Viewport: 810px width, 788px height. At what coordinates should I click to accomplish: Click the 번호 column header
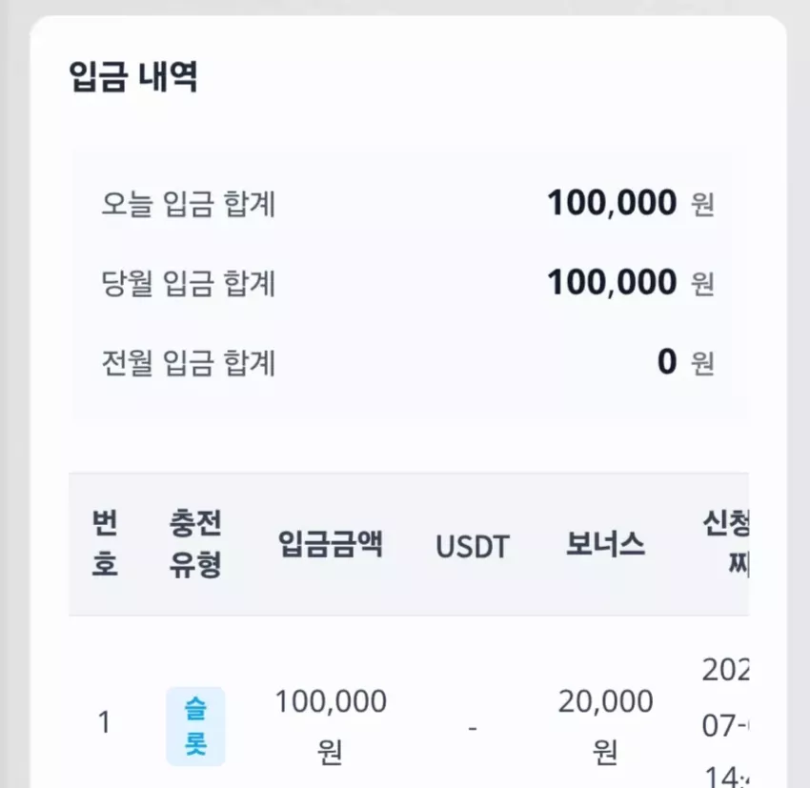[x=105, y=543]
